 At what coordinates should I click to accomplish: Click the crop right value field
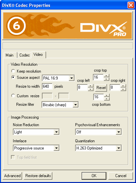click(x=115, y=87)
